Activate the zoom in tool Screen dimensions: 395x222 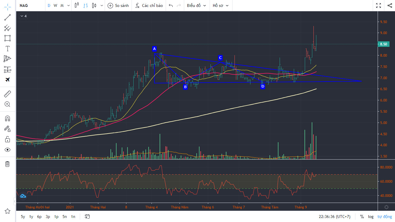8,104
